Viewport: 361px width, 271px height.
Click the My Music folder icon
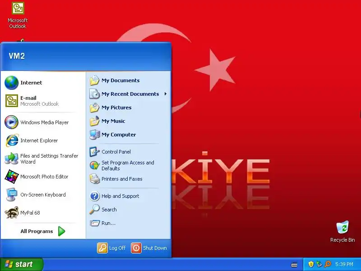tap(94, 121)
